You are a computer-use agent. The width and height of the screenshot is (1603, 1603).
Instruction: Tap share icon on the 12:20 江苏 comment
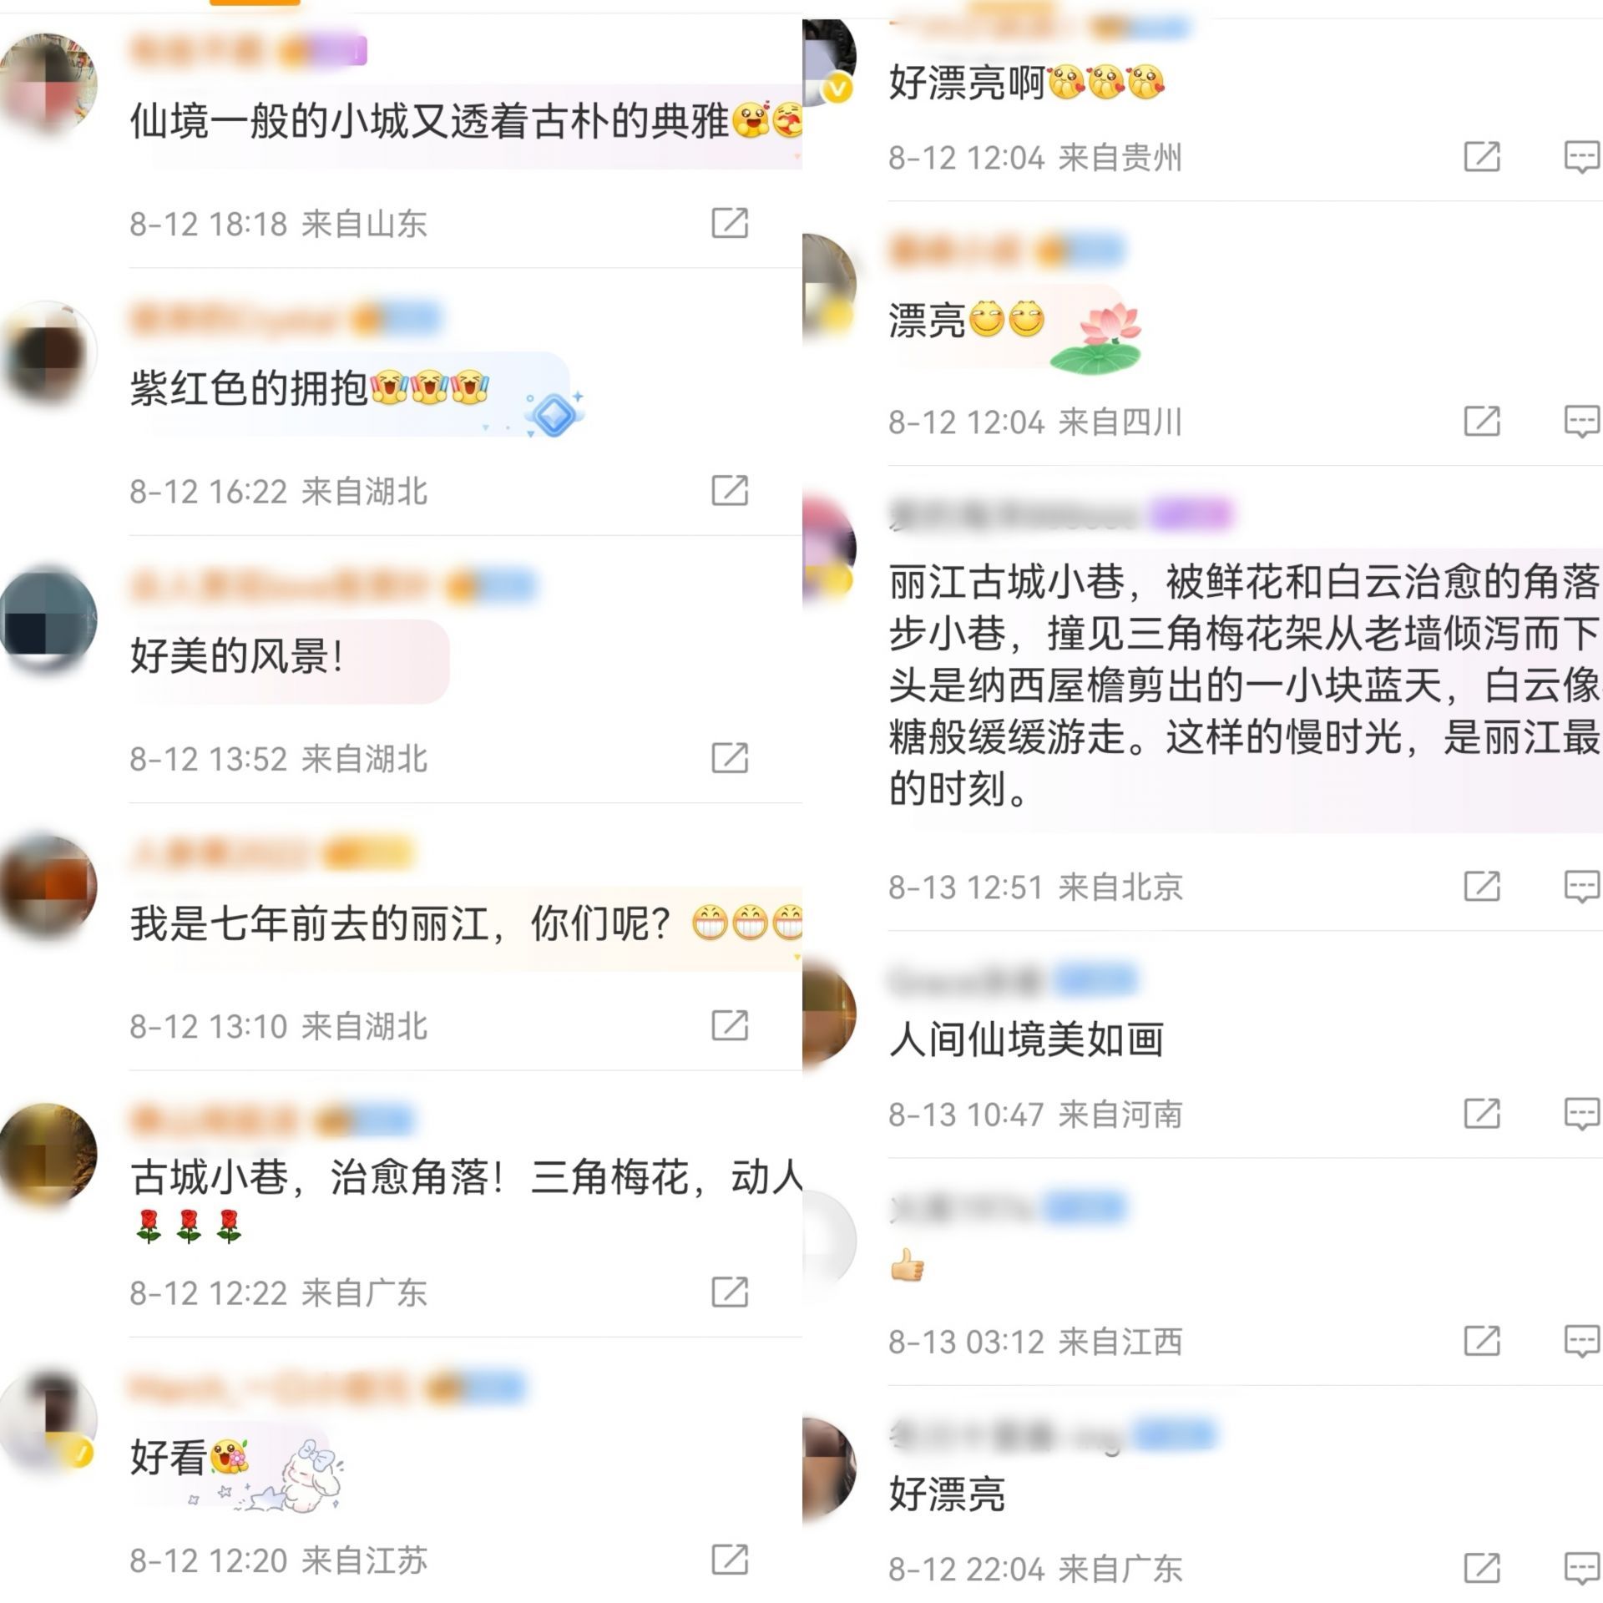click(729, 1559)
